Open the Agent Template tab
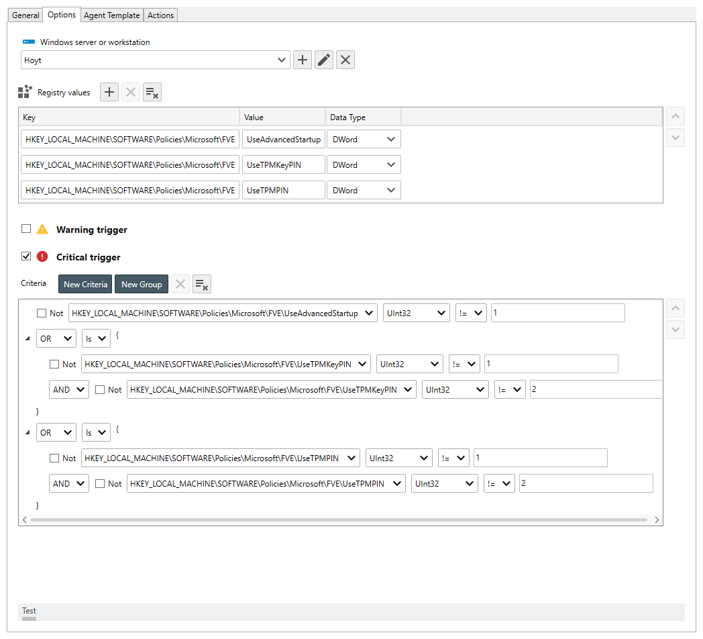The width and height of the screenshot is (703, 639). (x=112, y=15)
